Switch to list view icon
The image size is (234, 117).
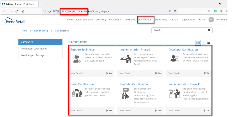pyautogui.click(x=209, y=43)
